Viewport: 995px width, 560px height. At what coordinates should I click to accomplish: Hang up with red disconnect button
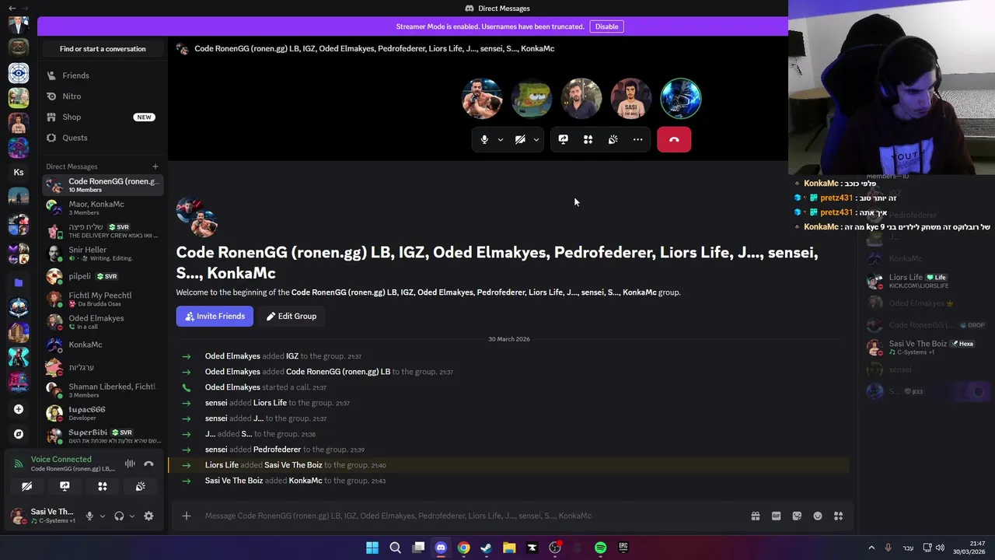pos(674,140)
